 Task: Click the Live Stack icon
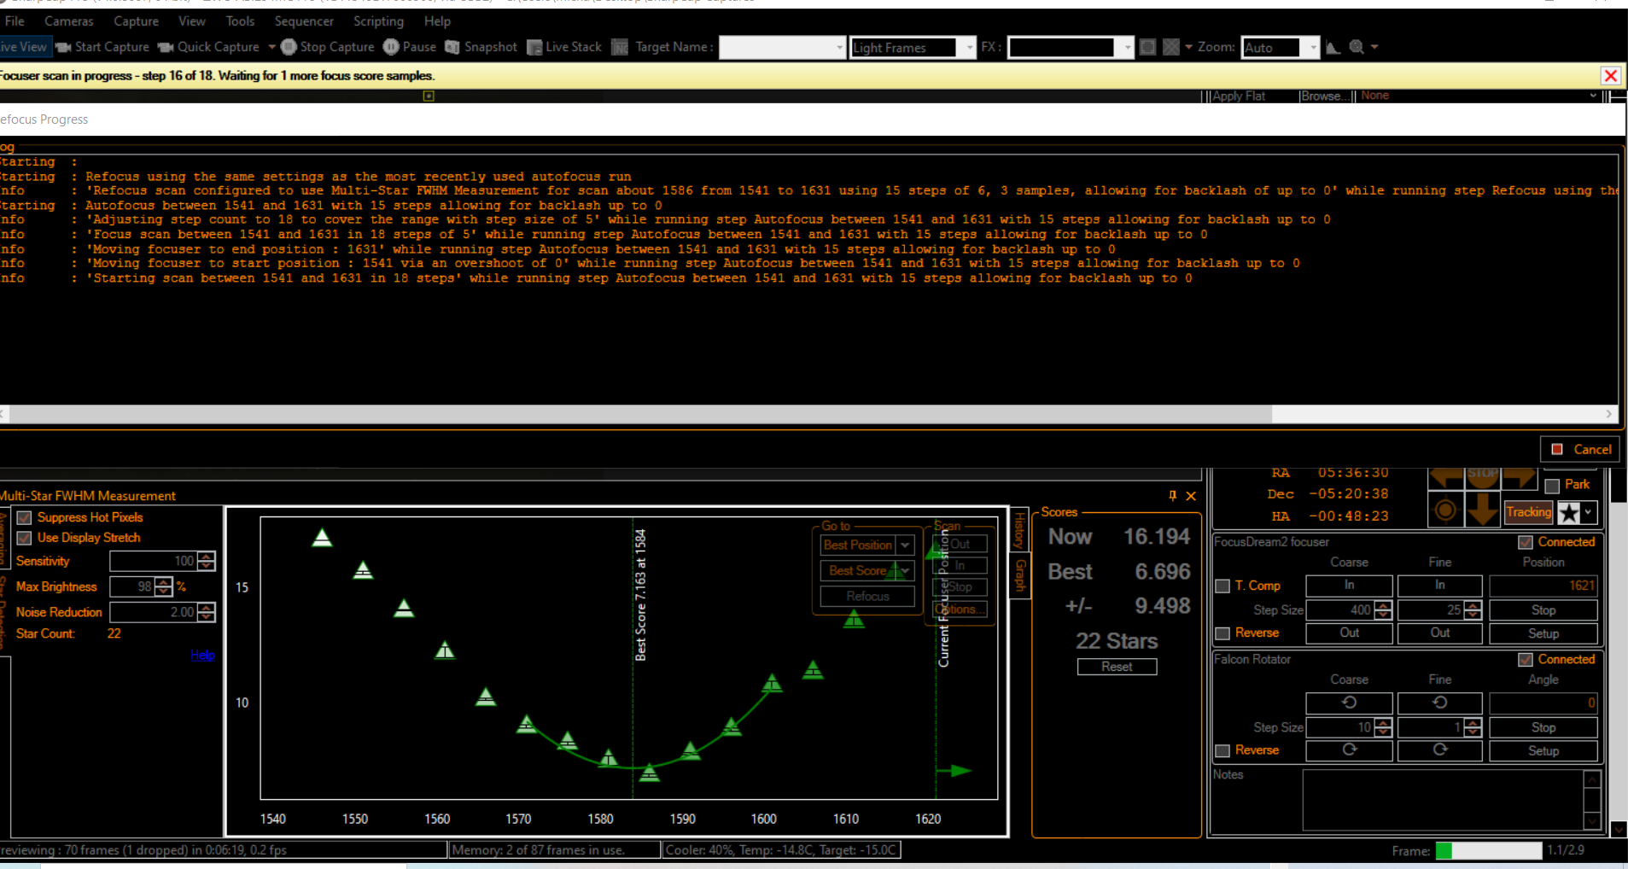pyautogui.click(x=534, y=47)
